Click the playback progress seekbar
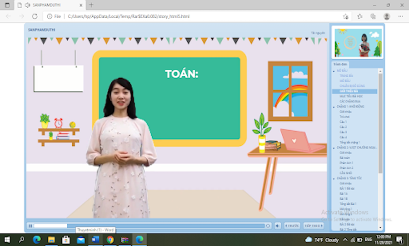409x246 pixels. click(150, 226)
